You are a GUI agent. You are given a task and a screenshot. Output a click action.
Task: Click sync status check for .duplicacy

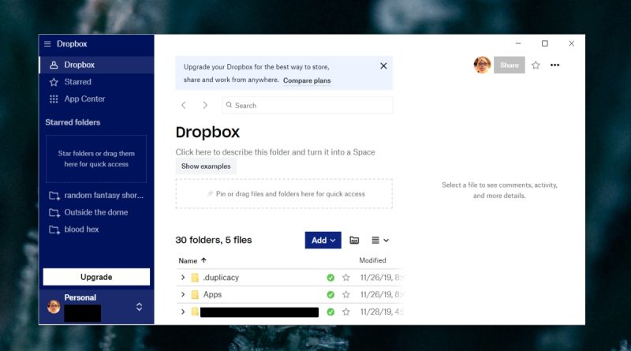330,278
